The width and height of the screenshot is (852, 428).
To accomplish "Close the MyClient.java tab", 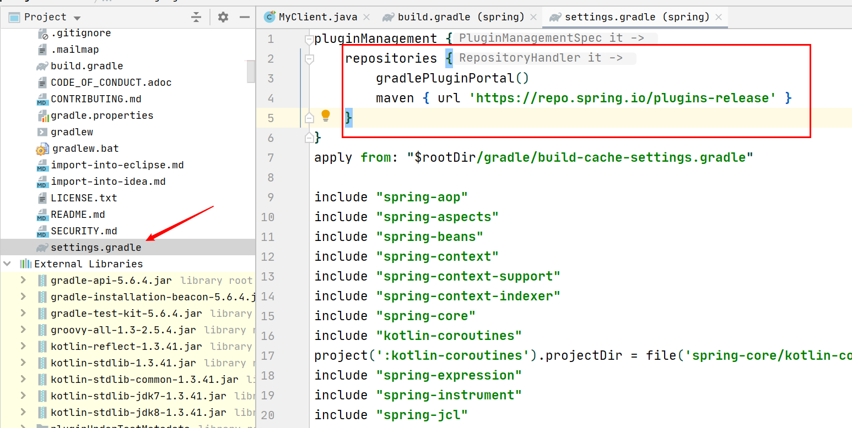I will click(367, 17).
